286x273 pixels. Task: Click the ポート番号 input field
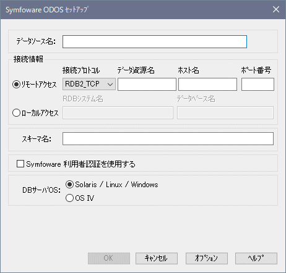pyautogui.click(x=258, y=84)
